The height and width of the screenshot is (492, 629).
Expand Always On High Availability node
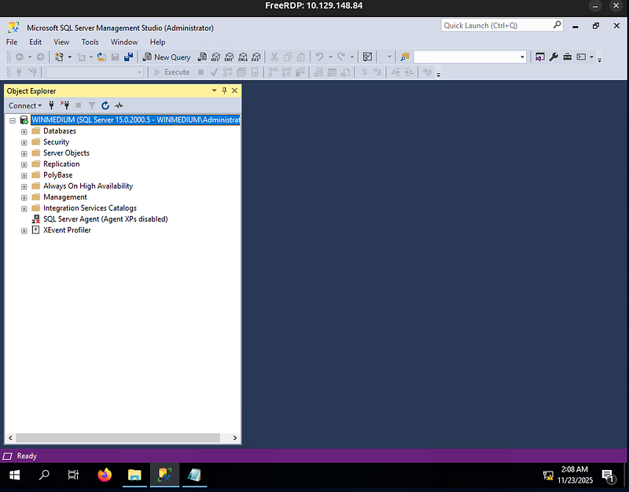[24, 187]
